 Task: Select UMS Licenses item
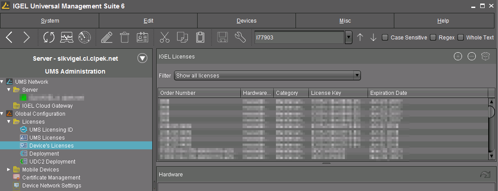[x=47, y=137]
